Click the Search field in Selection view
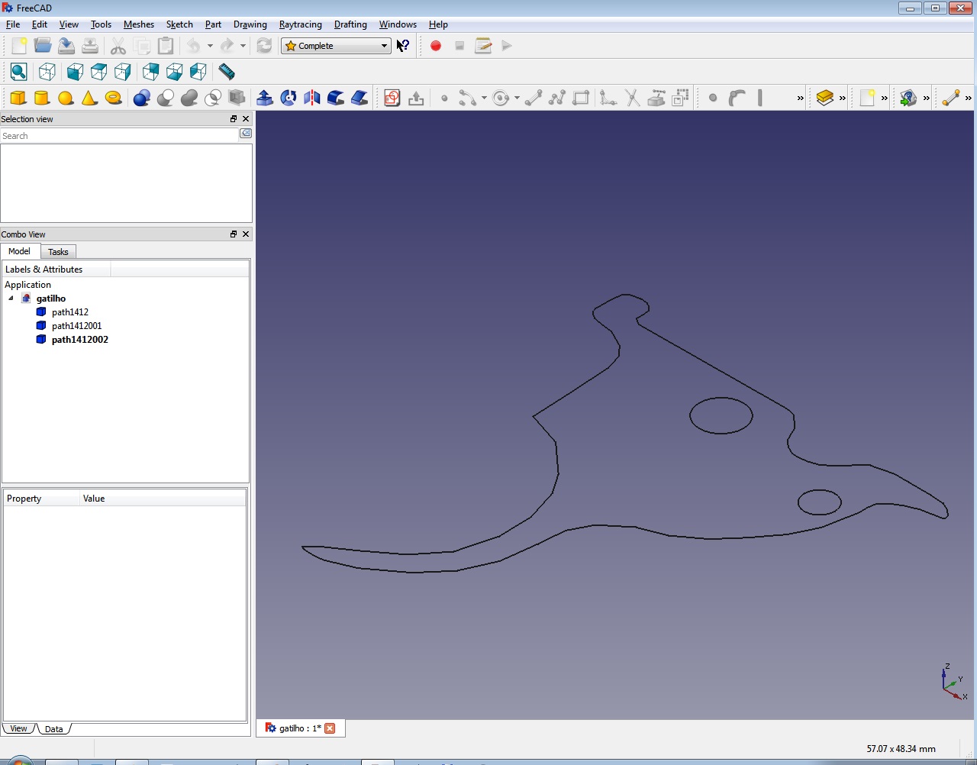Screen dimensions: 977x765 (x=120, y=136)
